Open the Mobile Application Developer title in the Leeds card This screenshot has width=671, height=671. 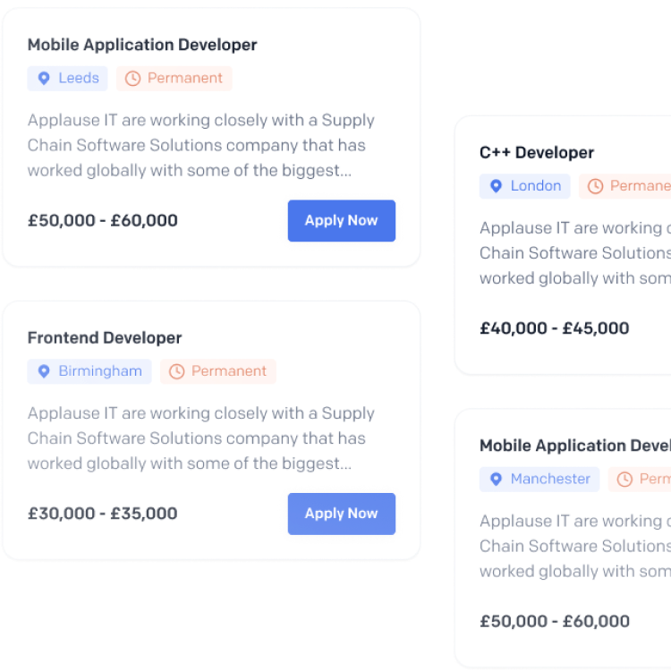[142, 45]
